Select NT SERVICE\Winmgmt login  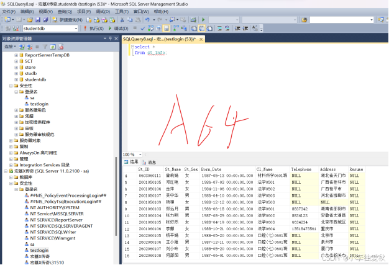53,238
